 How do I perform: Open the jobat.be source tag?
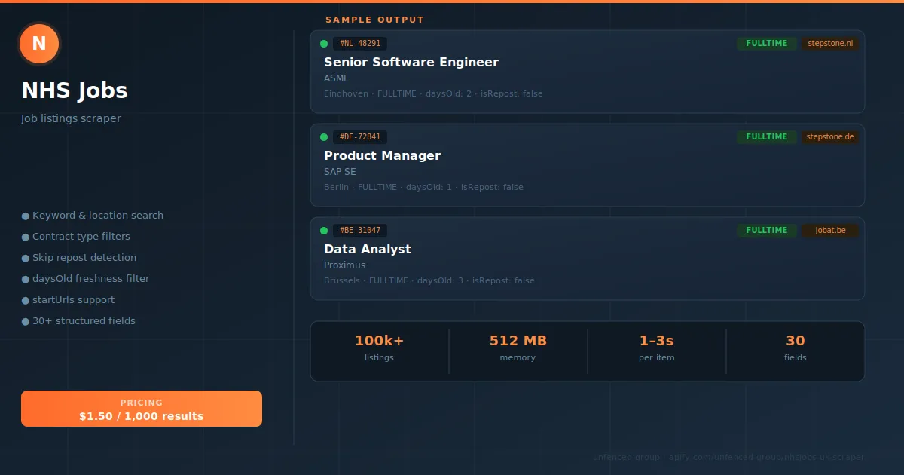coord(830,231)
